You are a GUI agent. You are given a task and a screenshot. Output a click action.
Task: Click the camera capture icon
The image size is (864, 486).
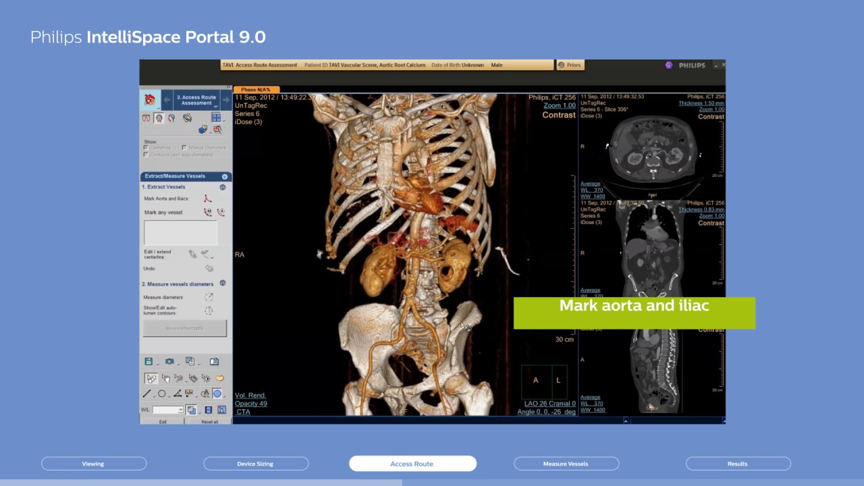click(x=169, y=361)
